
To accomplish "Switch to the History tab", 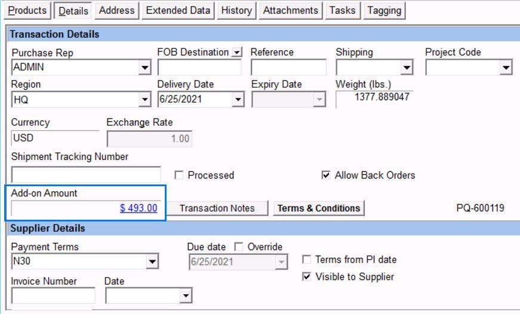I will pos(236,11).
